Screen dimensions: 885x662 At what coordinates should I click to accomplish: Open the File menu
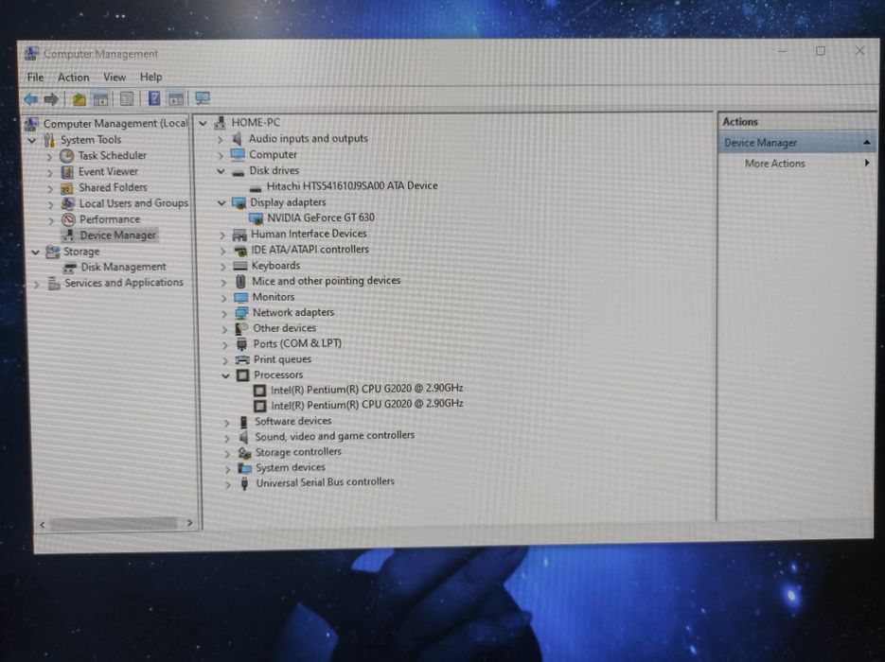coord(35,78)
